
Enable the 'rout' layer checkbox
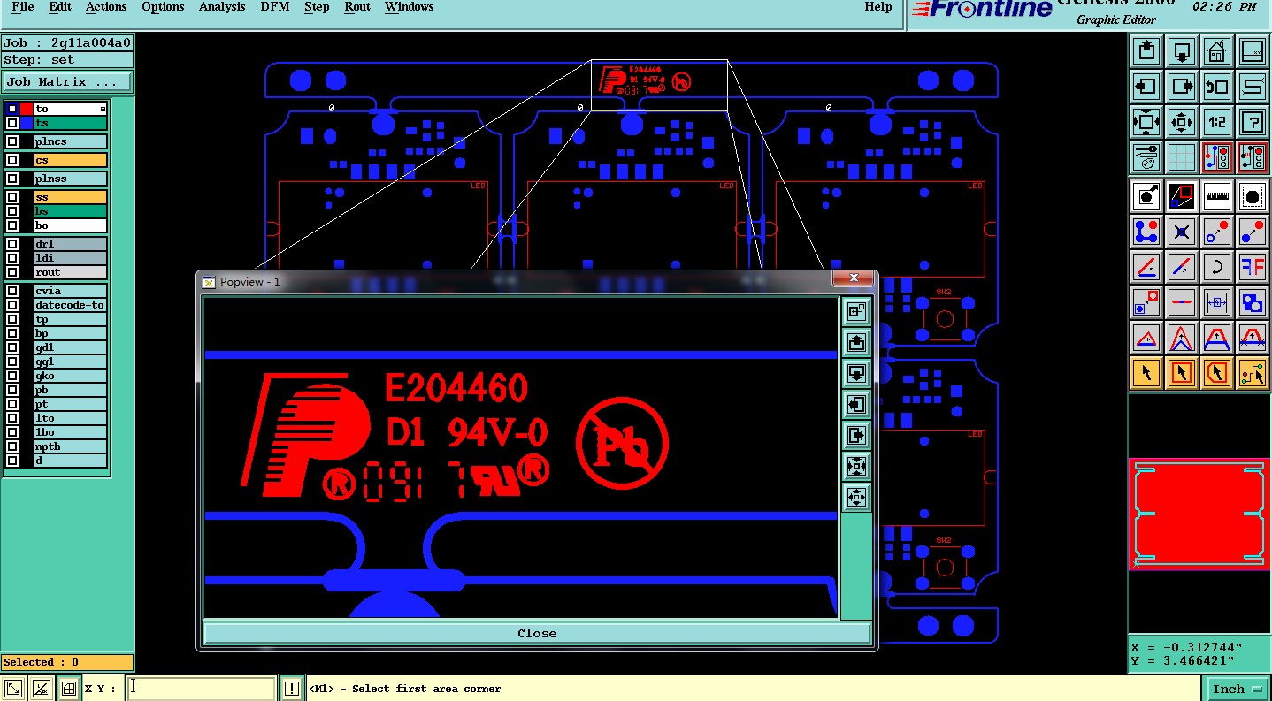(12, 272)
